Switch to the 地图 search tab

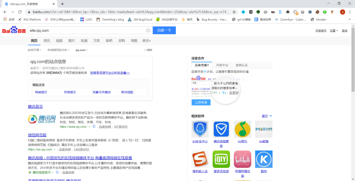(x=134, y=41)
